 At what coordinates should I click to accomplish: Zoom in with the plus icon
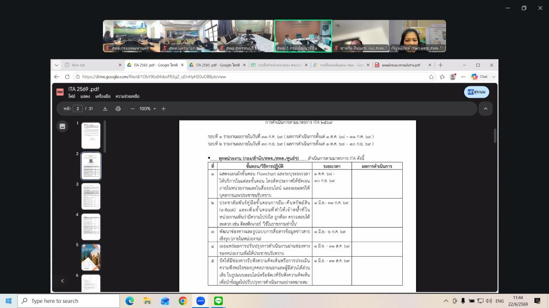163,109
